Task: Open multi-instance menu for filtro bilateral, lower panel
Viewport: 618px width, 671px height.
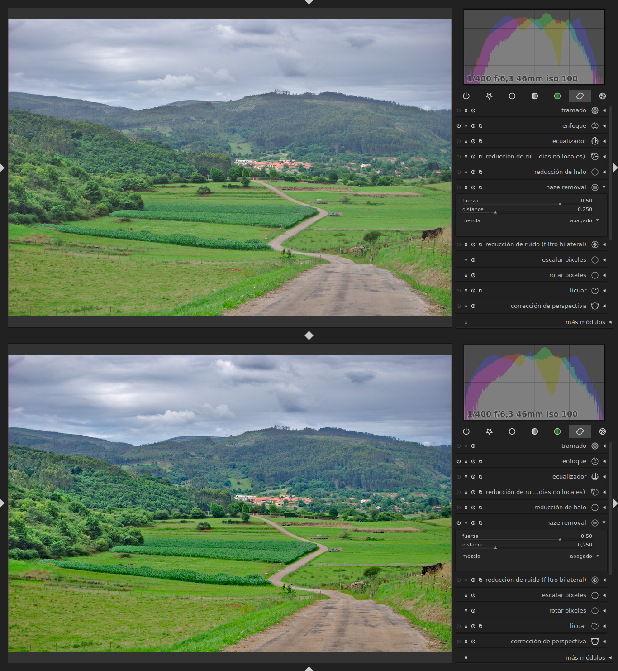Action: coord(480,580)
